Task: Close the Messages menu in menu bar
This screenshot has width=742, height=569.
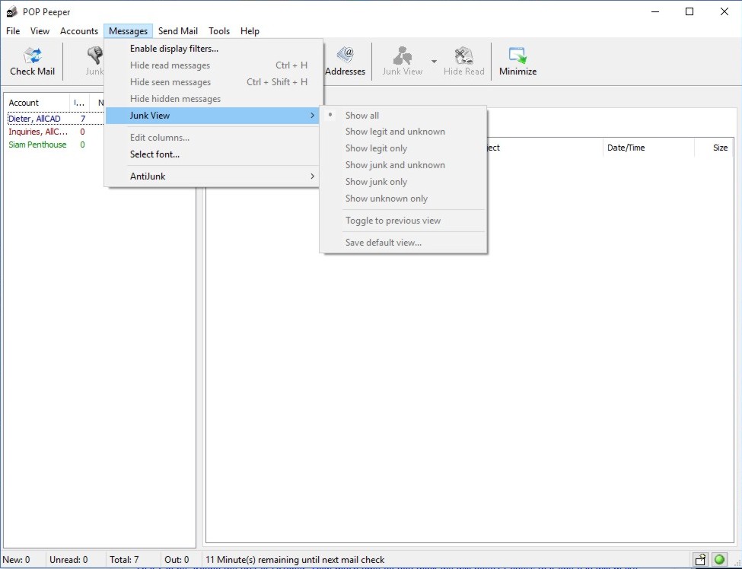Action: click(129, 30)
